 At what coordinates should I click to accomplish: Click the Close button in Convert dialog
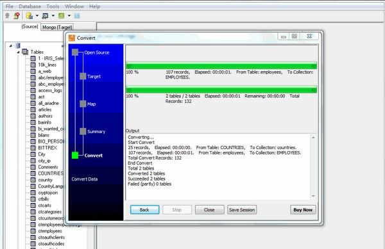(x=209, y=210)
